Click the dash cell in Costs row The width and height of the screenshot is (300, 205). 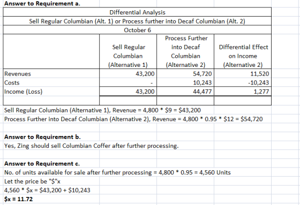pyautogui.click(x=128, y=82)
